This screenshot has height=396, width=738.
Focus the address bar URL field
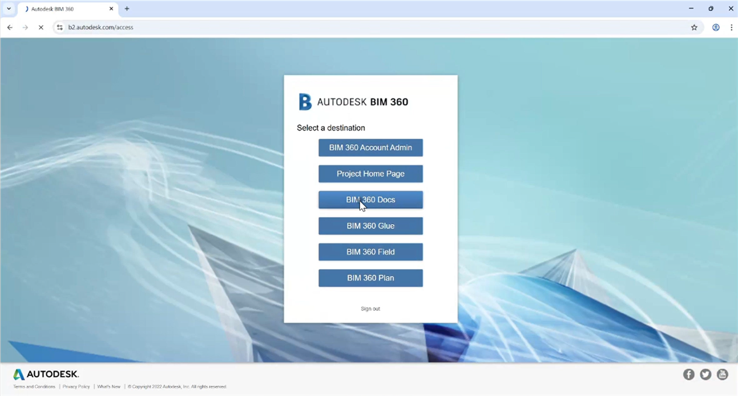click(x=377, y=27)
